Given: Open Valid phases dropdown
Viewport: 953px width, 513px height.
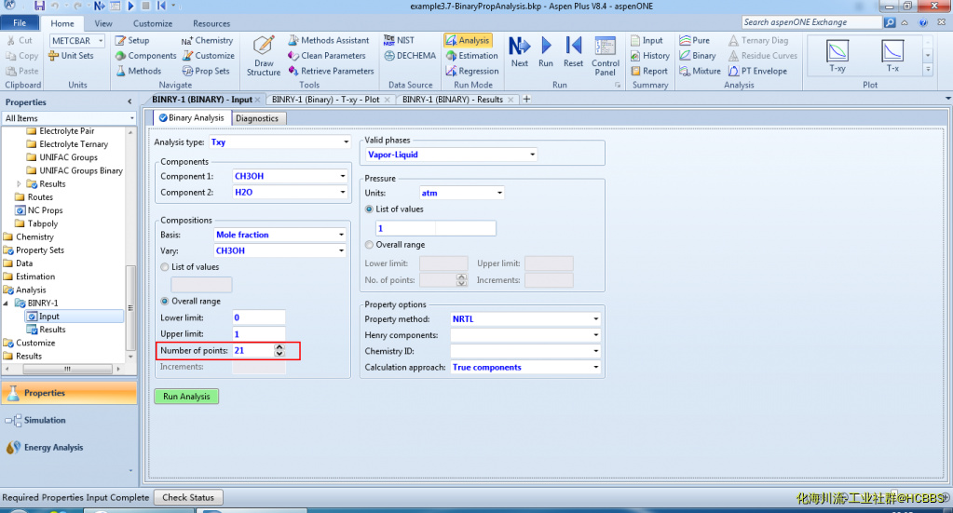Looking at the screenshot, I should (x=451, y=155).
